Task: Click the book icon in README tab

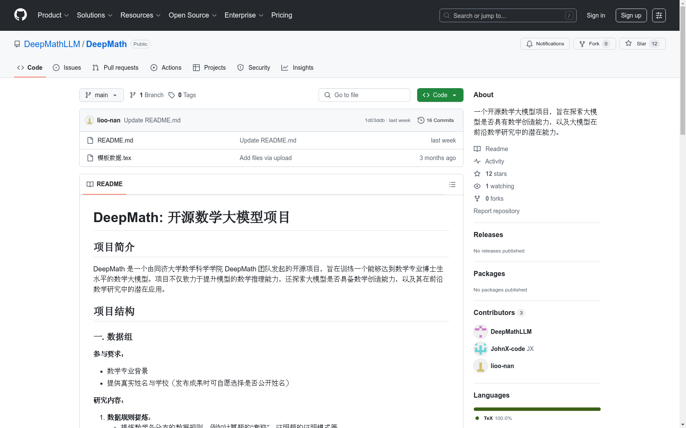Action: click(90, 184)
